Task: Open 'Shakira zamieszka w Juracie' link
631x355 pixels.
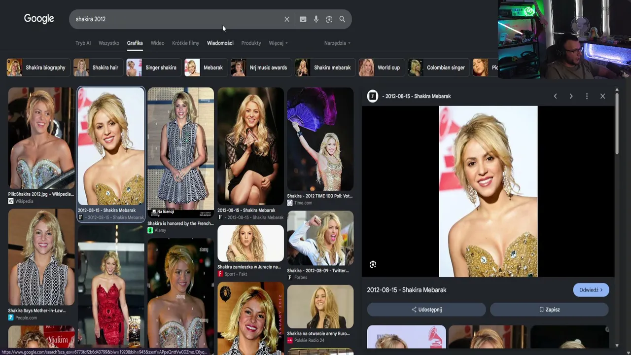Action: click(x=249, y=267)
